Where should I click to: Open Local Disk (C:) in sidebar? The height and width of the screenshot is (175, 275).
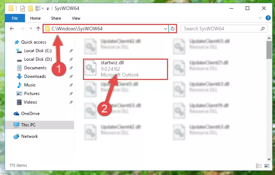tap(38, 51)
